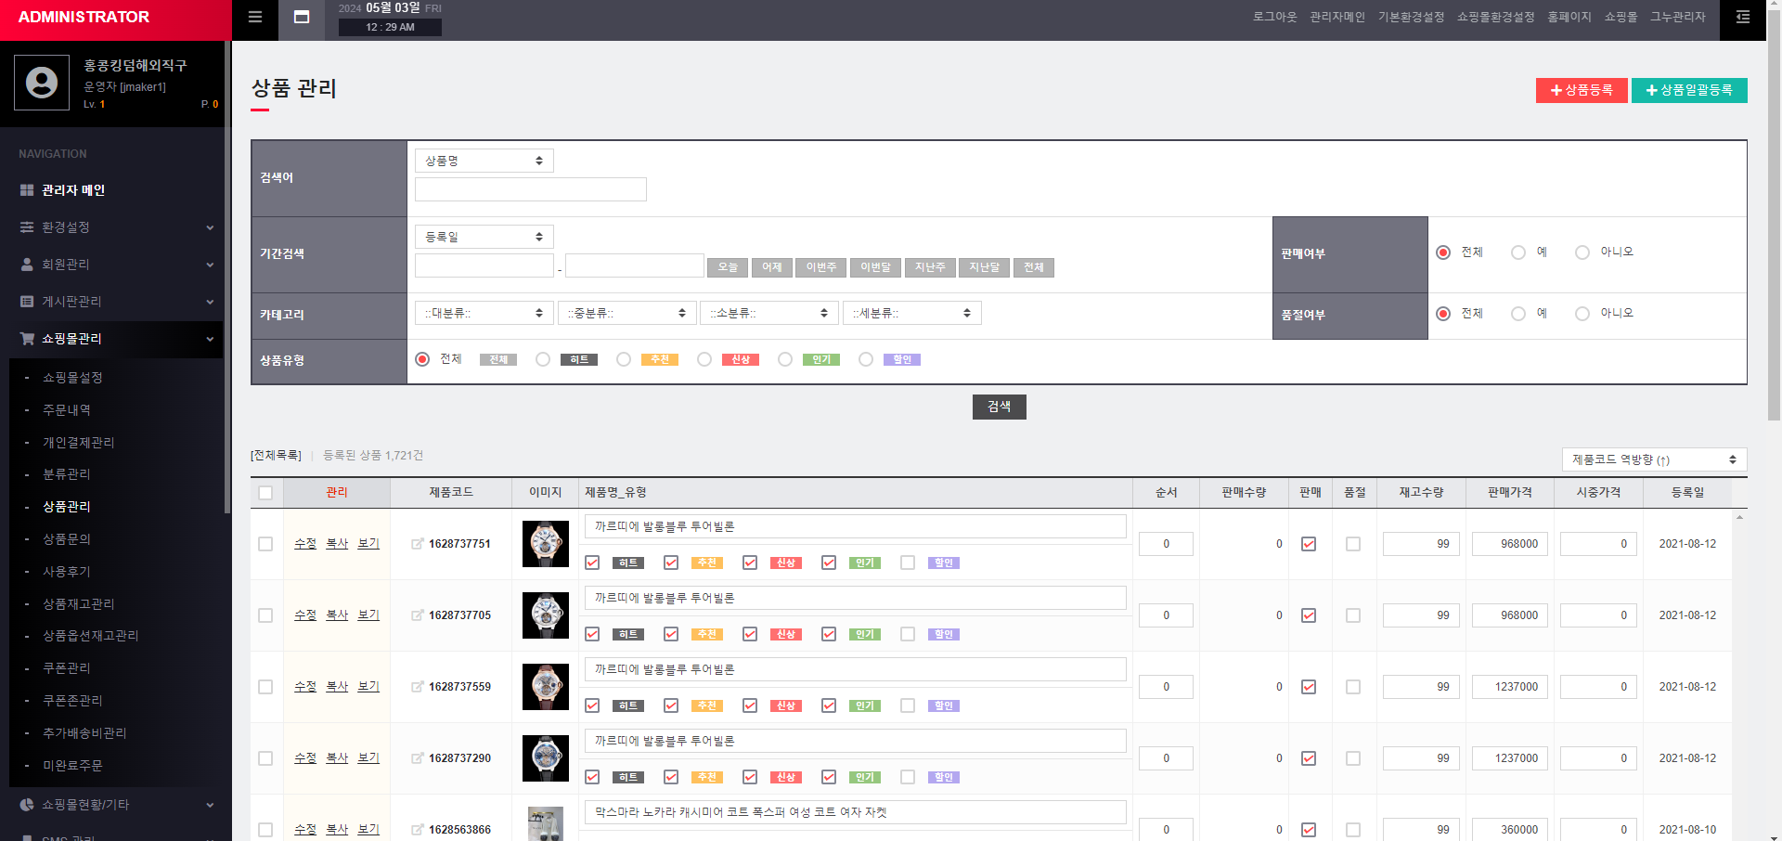Screen dimensions: 1782x841
Task: Open external link icon for product 1628737705
Action: [x=418, y=615]
